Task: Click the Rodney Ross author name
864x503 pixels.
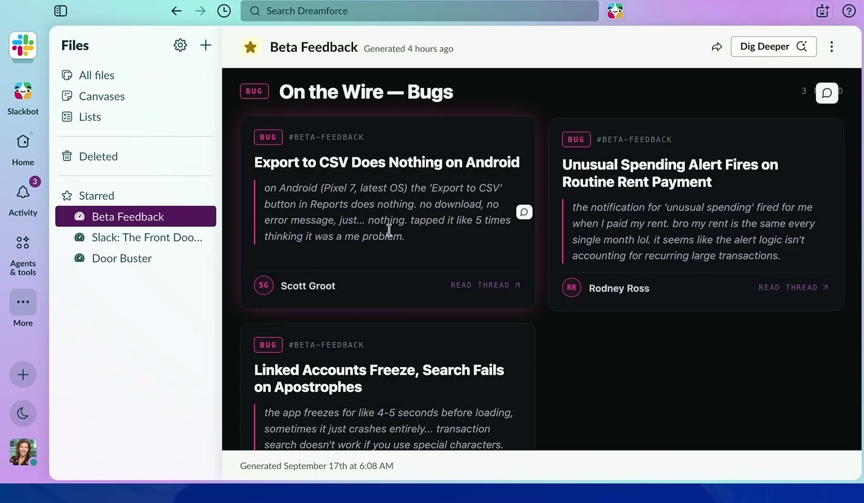Action: pyautogui.click(x=619, y=288)
